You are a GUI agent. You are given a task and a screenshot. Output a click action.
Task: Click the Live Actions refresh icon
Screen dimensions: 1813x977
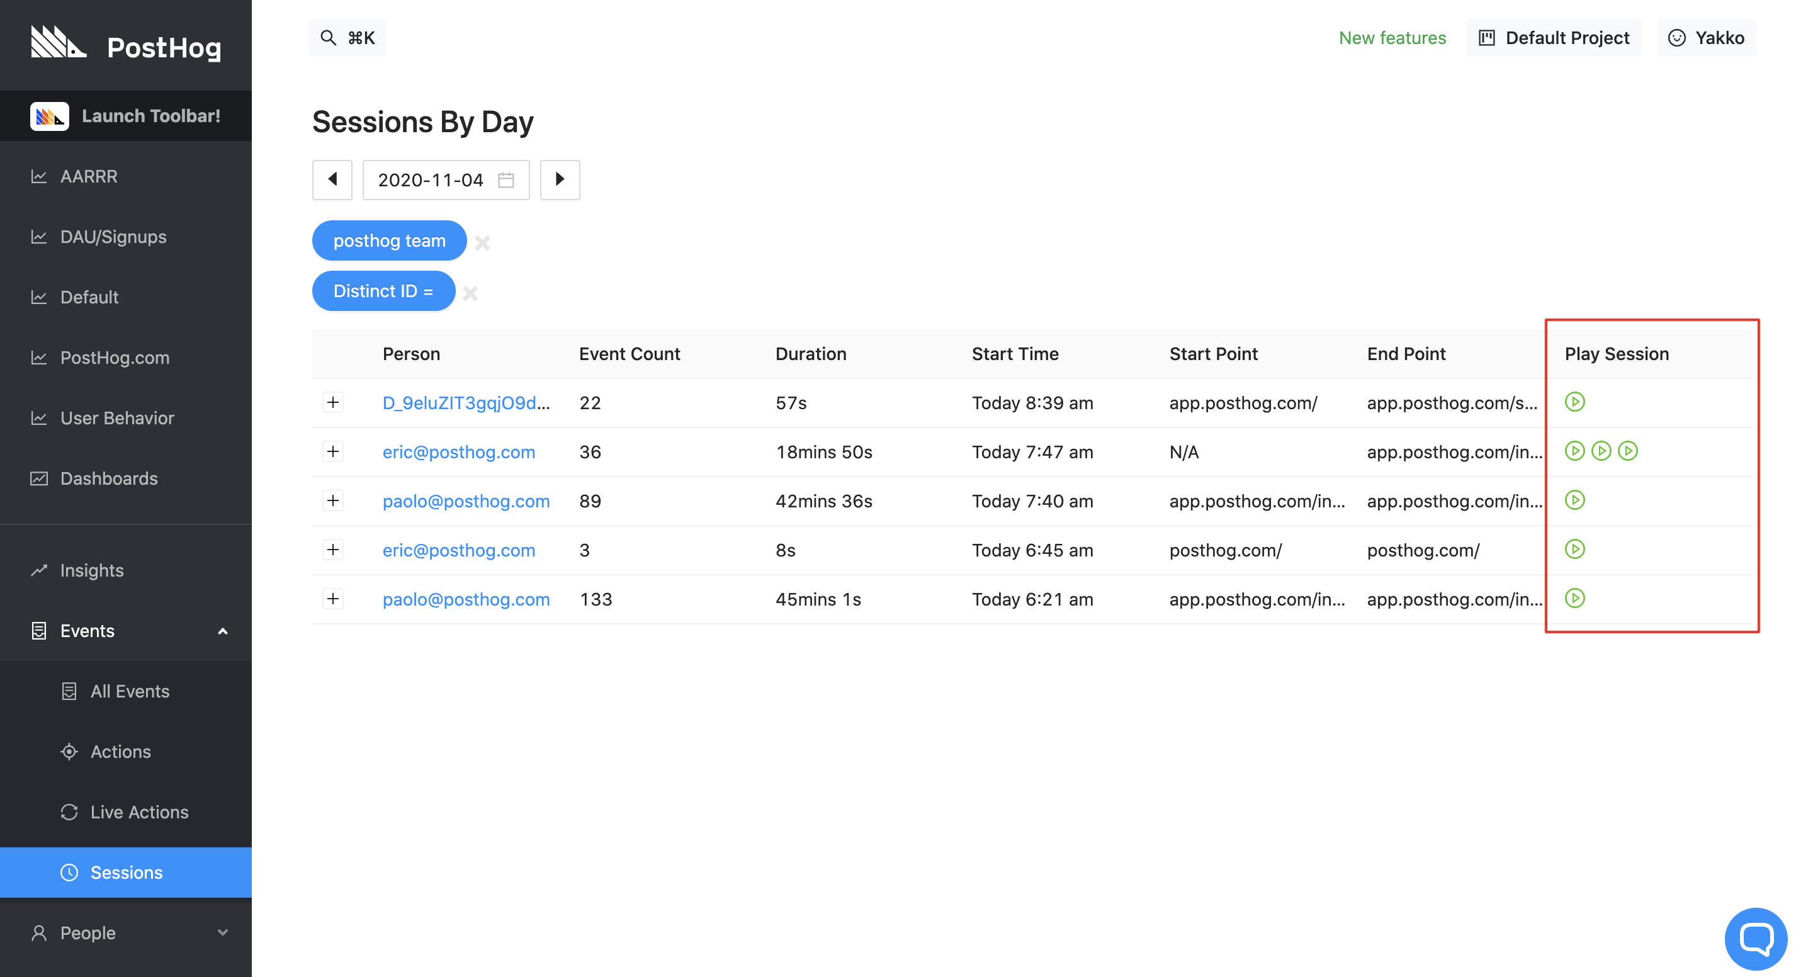click(69, 811)
